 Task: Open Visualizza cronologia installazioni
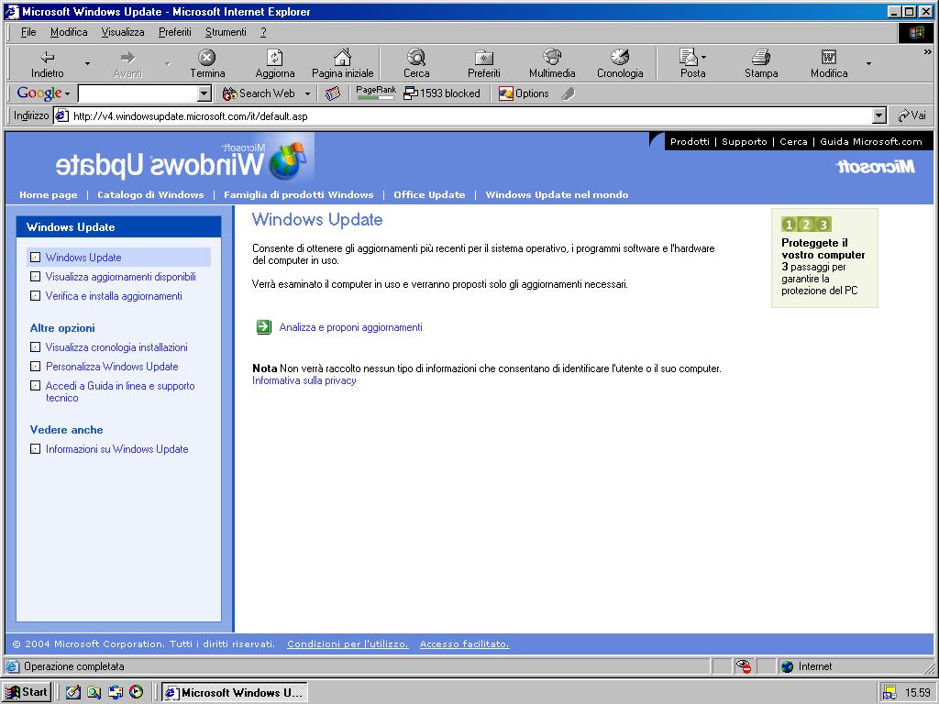tap(116, 347)
